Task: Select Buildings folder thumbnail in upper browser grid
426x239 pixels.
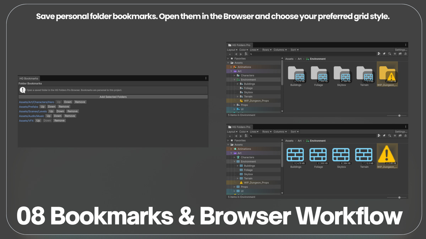Action: [296, 74]
